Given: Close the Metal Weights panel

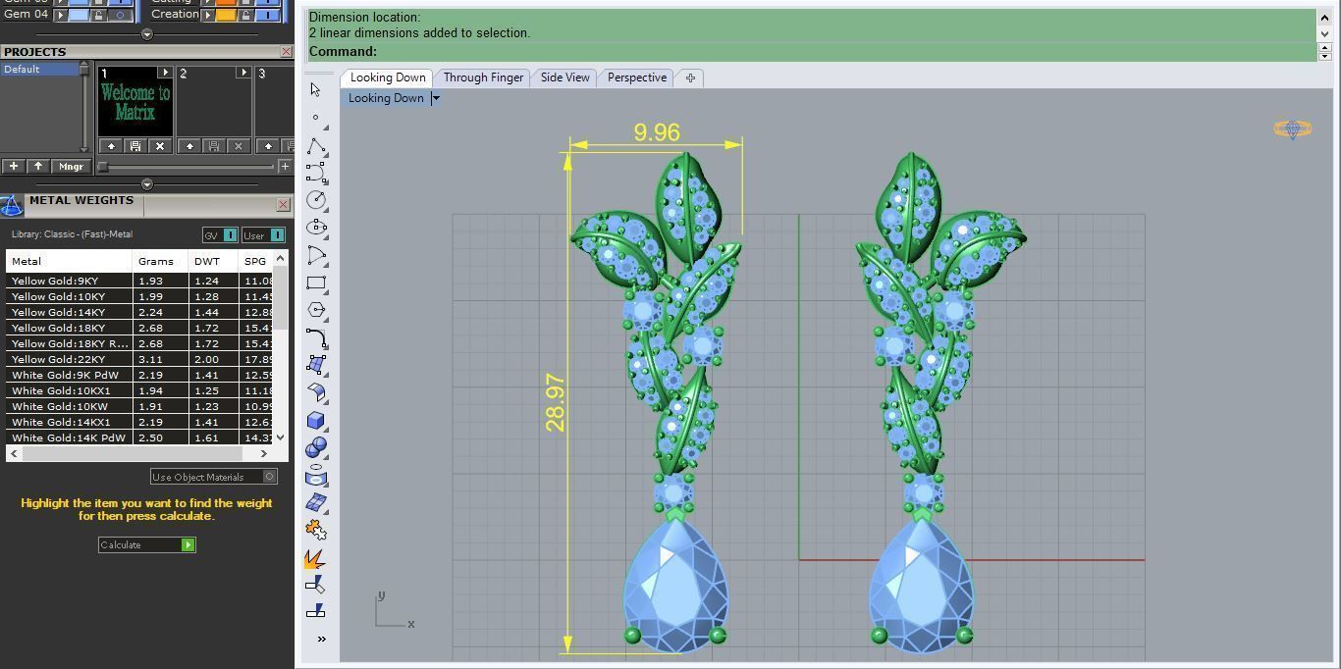Looking at the screenshot, I should (283, 205).
